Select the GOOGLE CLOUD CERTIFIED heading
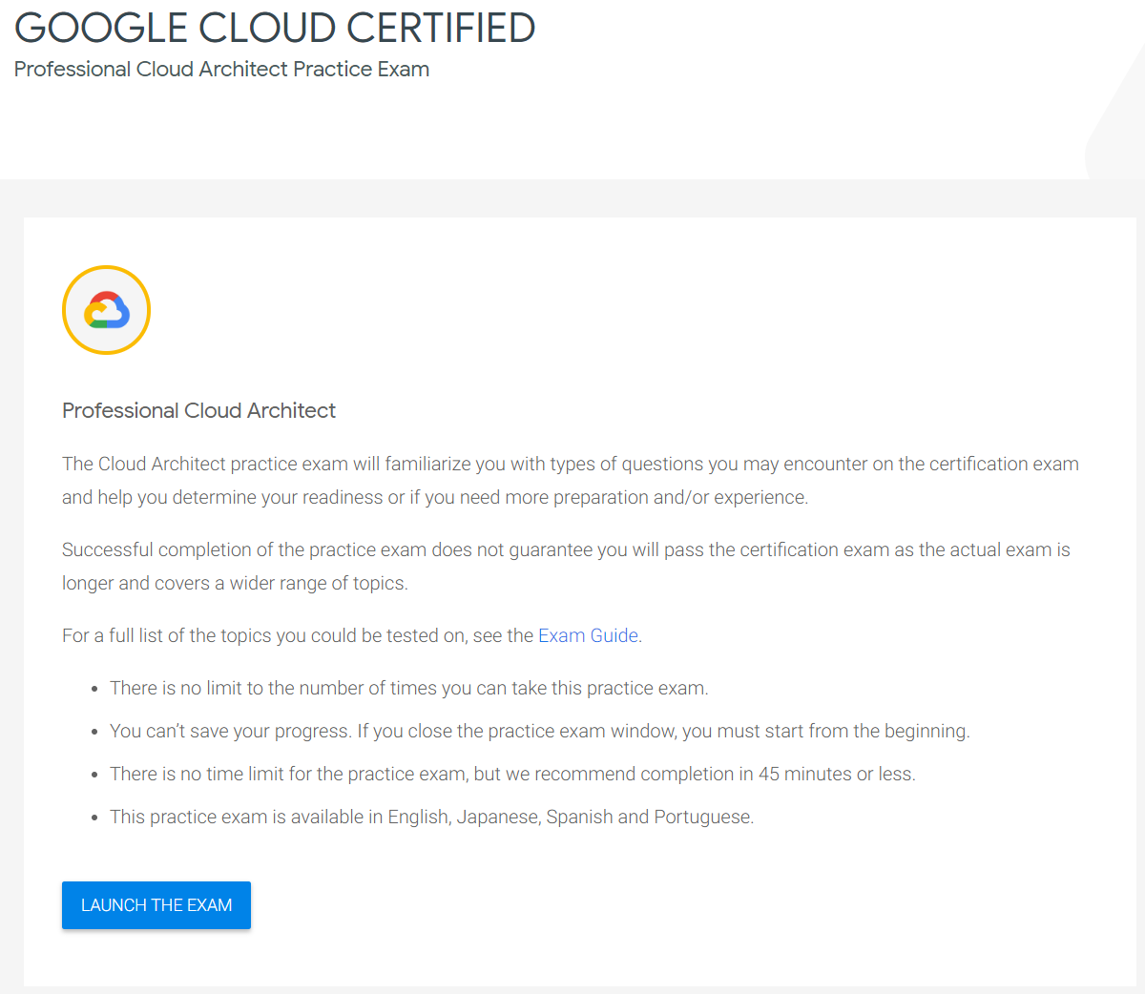 (x=275, y=28)
